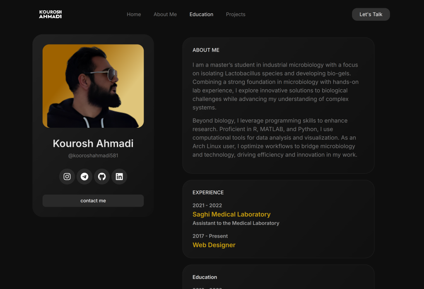Screen dimensions: 424x289
Task: Open the GitHub icon link
Action: click(102, 177)
